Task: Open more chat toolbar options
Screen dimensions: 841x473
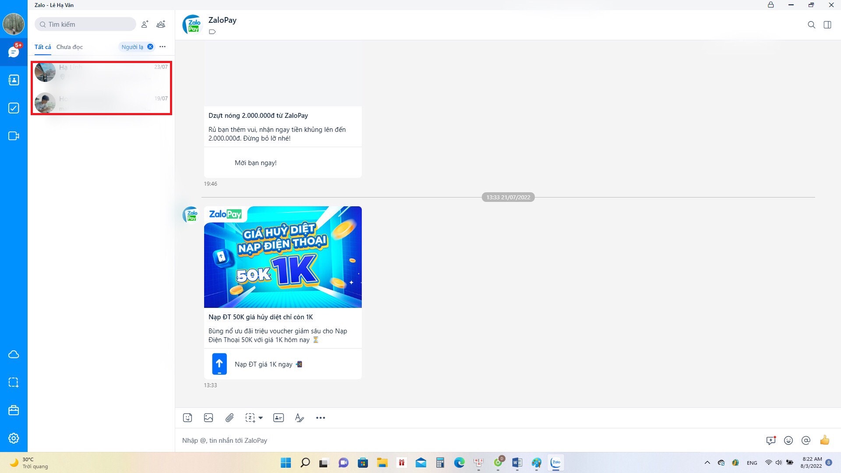Action: (321, 418)
